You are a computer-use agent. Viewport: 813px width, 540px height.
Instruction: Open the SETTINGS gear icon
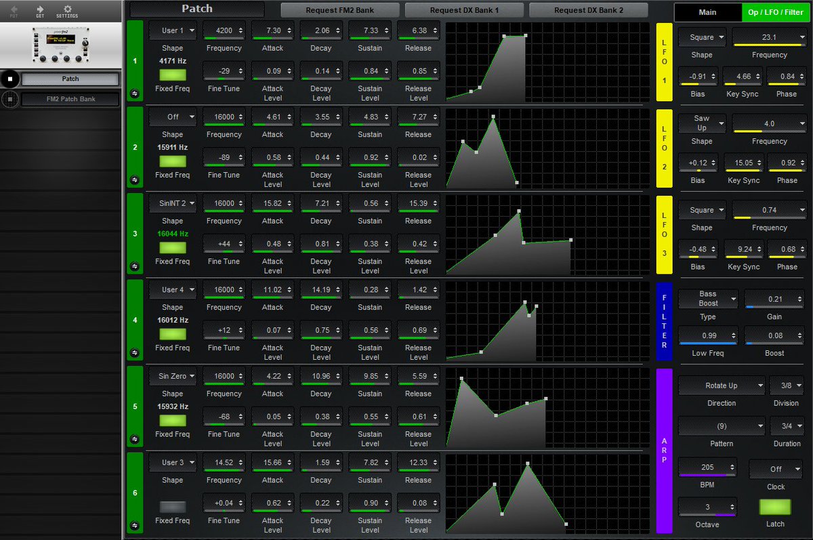tap(67, 8)
